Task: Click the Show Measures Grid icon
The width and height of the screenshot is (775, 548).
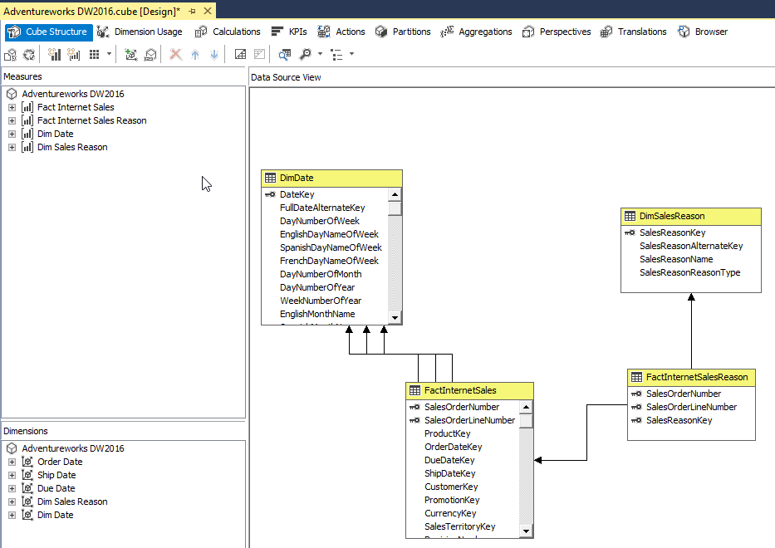Action: [95, 54]
